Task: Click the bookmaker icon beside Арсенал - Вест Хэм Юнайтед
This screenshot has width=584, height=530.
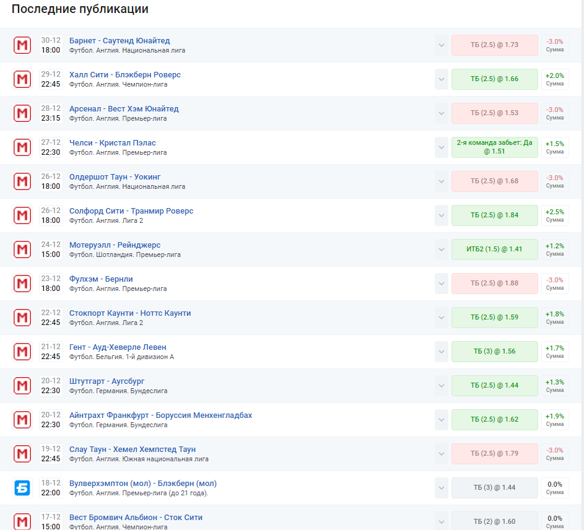Action: tap(22, 113)
